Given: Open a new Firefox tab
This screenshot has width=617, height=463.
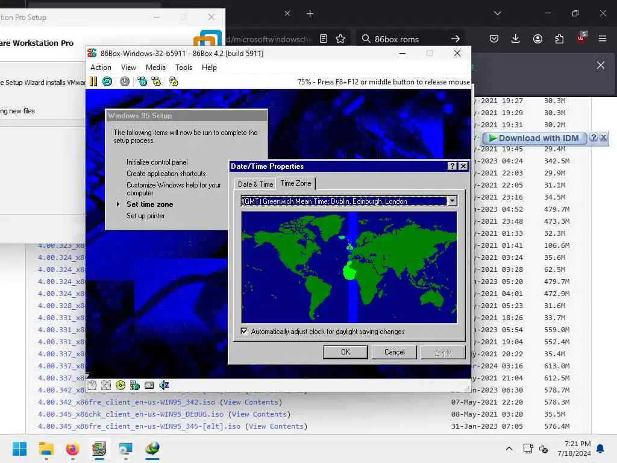Looking at the screenshot, I should 310,14.
